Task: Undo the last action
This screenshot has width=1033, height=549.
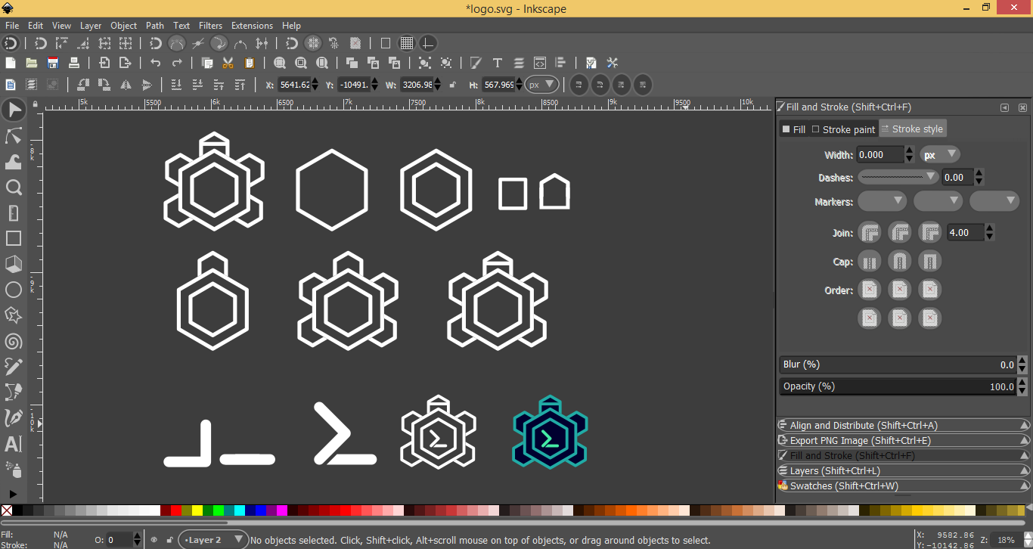Action: point(156,63)
